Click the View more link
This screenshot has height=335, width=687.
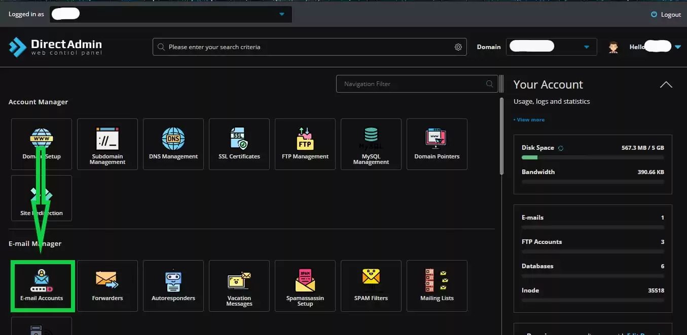click(529, 120)
